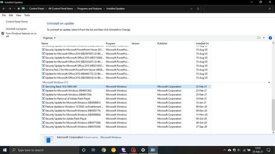
Task: Refresh the Installed Updates list
Action: [198, 9]
